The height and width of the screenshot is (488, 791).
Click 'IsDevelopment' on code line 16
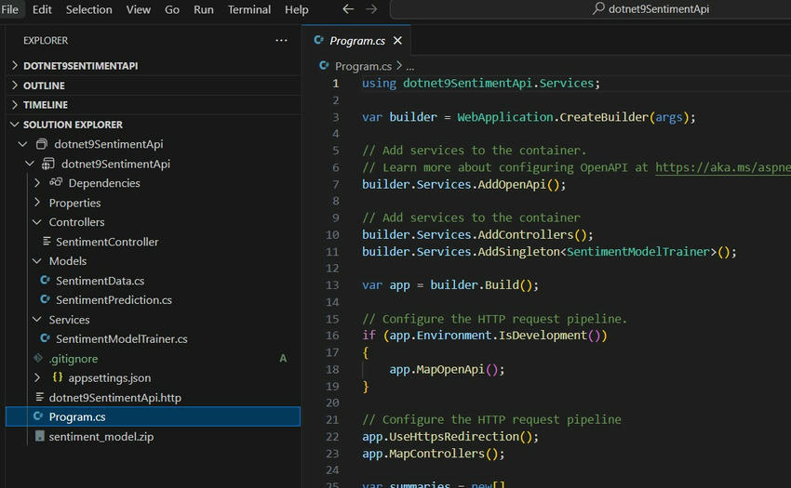543,336
